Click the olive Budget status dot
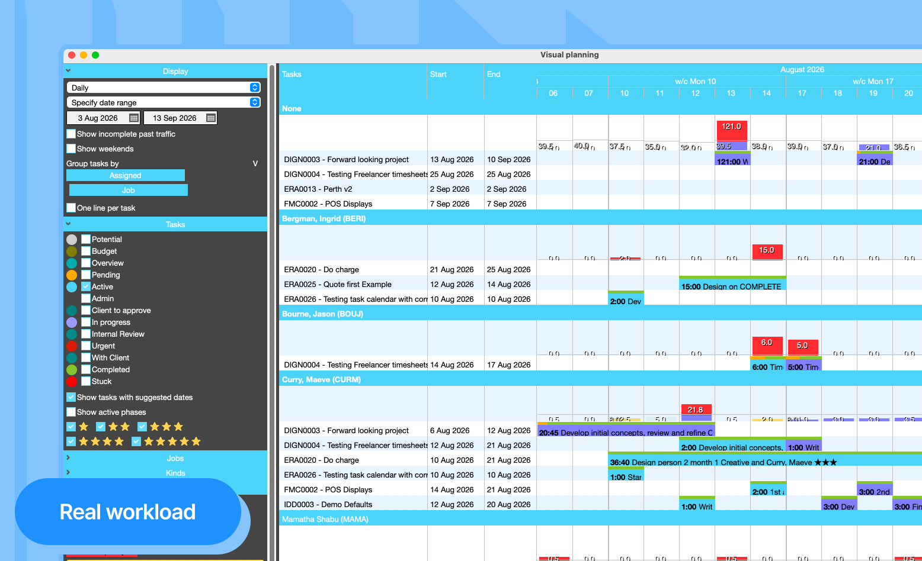The image size is (922, 561). (x=72, y=252)
